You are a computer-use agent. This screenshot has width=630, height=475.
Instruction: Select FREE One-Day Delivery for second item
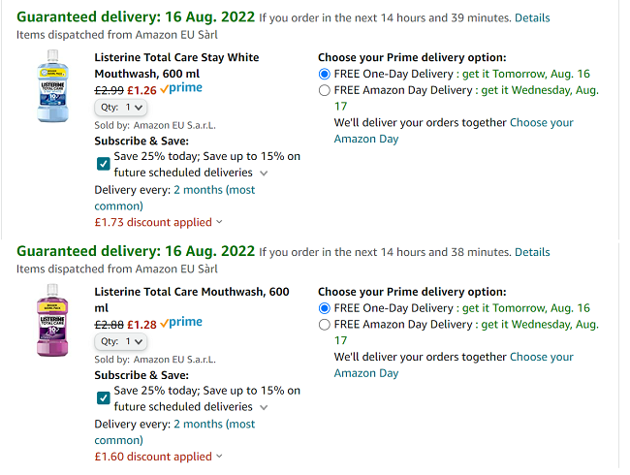[x=324, y=308]
